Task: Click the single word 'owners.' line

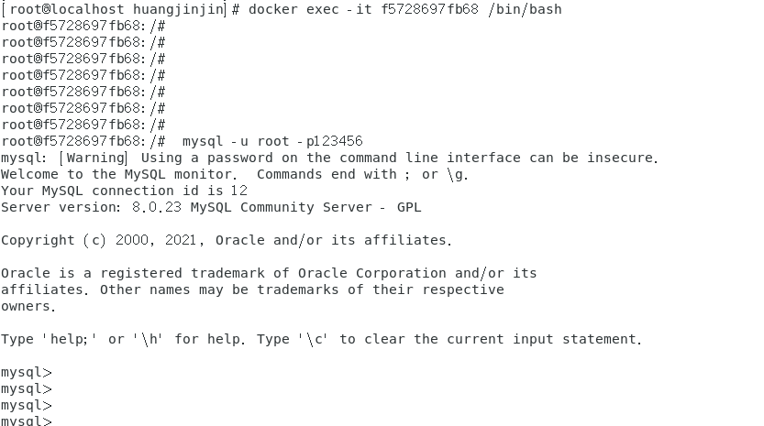Action: [28, 306]
